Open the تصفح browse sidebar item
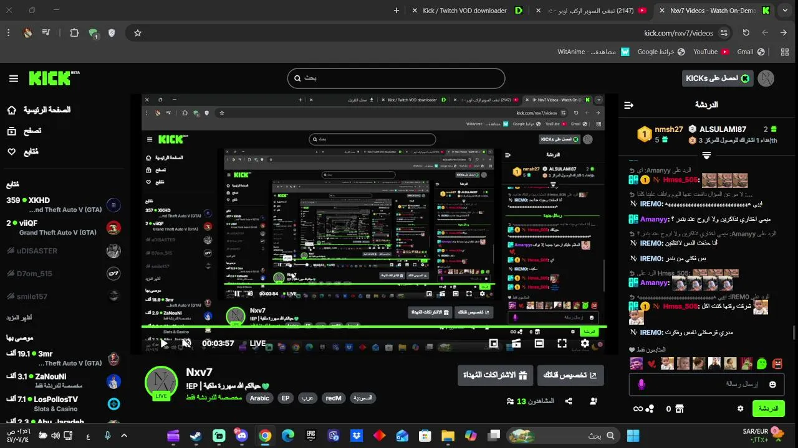Screen dimensions: 798x448 coord(24,131)
